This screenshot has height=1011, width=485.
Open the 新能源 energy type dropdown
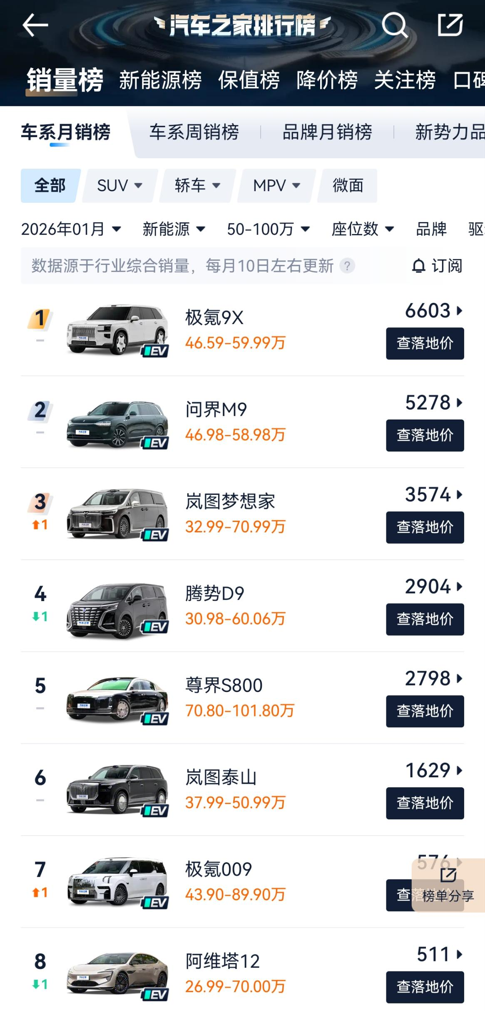click(174, 229)
